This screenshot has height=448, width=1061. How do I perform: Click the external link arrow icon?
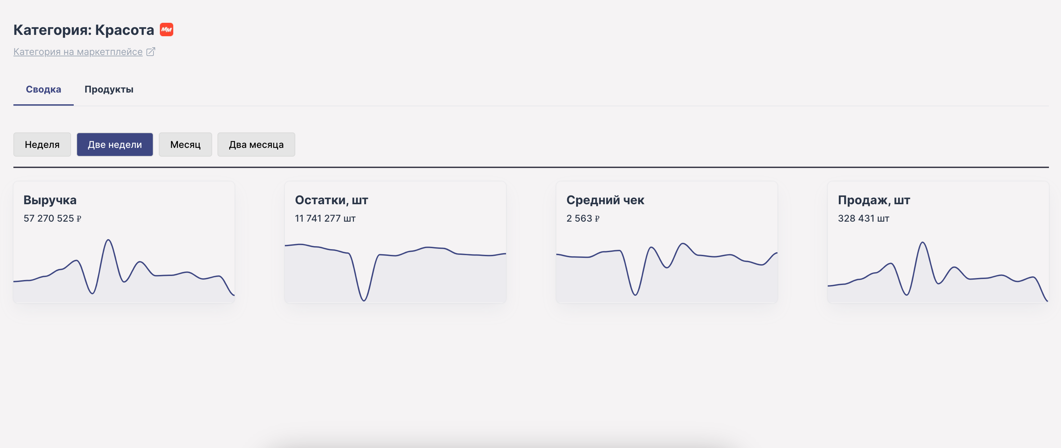coord(151,52)
